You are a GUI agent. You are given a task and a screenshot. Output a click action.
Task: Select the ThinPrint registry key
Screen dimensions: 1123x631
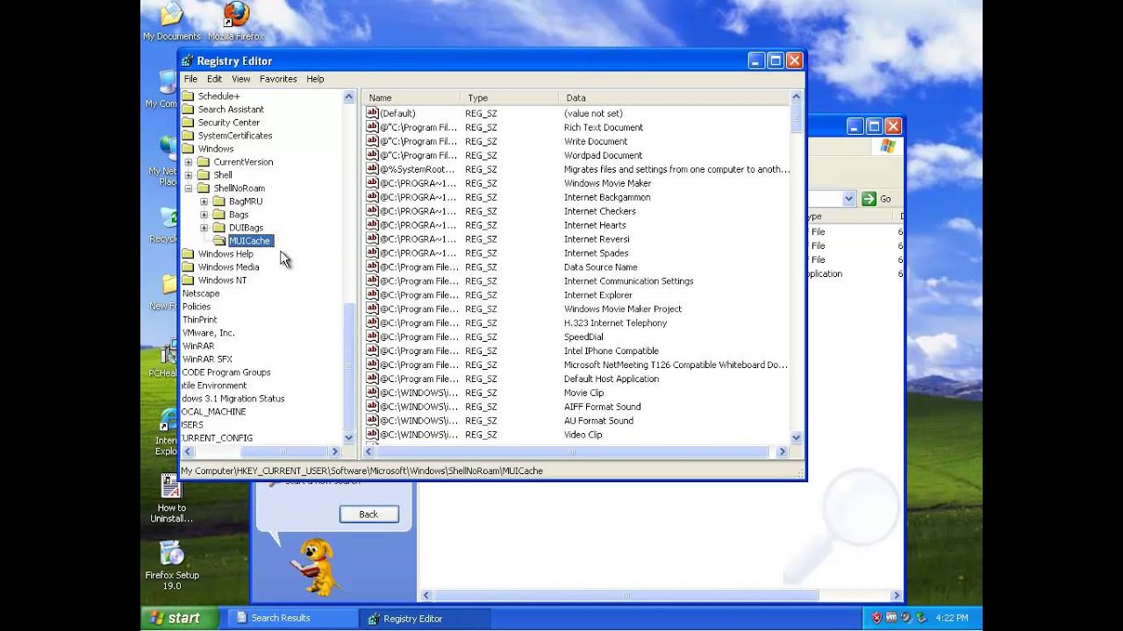(200, 320)
